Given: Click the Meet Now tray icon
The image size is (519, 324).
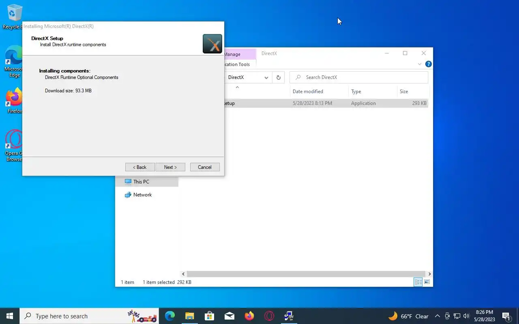Looking at the screenshot, I should point(447,316).
